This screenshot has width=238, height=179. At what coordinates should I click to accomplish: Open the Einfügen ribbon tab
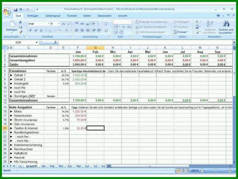tap(33, 16)
